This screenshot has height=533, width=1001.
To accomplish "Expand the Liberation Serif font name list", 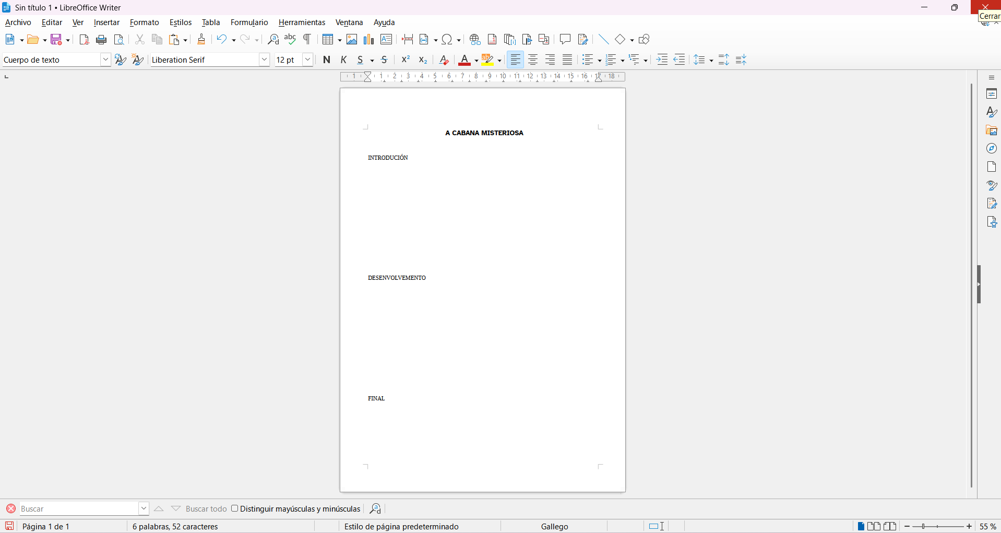I will point(265,60).
